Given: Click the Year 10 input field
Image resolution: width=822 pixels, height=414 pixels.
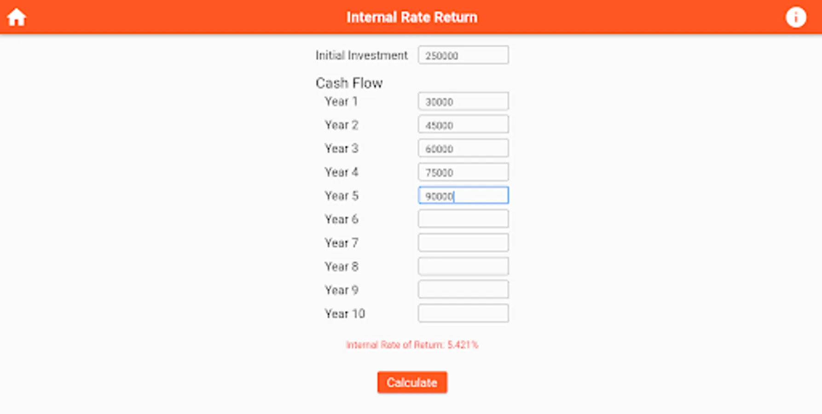Looking at the screenshot, I should tap(463, 314).
